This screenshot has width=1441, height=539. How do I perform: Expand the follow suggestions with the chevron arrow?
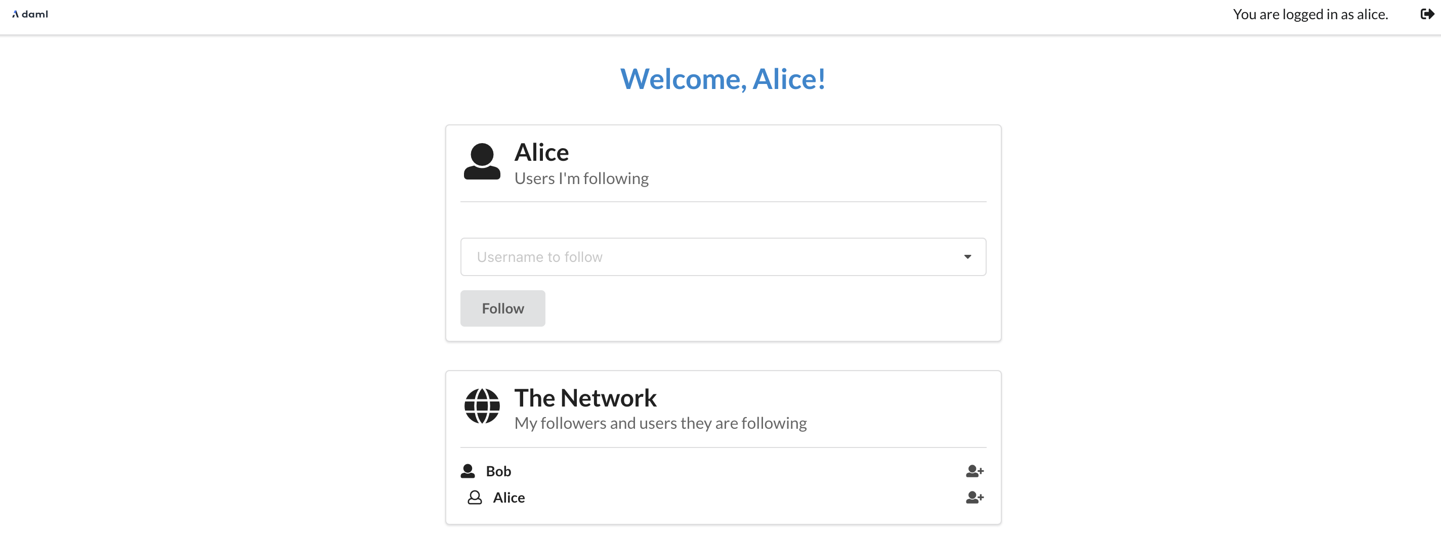pyautogui.click(x=967, y=257)
